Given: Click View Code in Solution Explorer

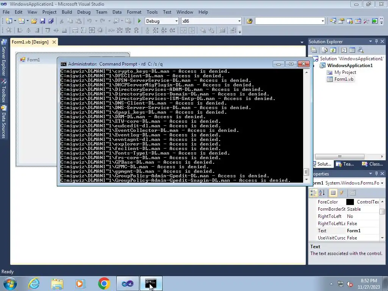Looking at the screenshot, I should [344, 50].
